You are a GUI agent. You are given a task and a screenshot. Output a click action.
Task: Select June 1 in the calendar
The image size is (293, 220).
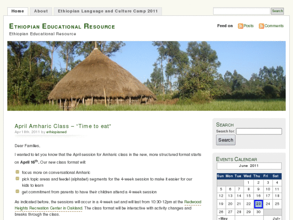(x=248, y=182)
